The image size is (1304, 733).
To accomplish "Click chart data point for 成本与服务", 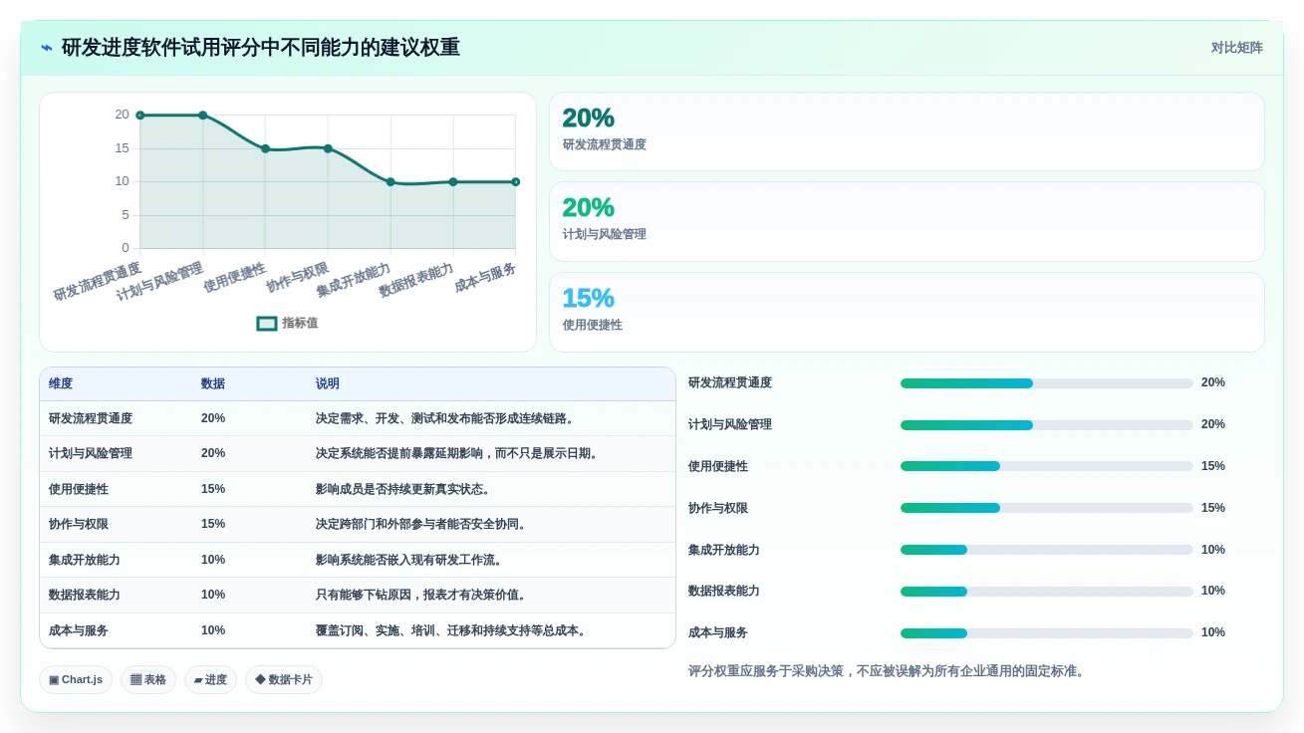I will pos(516,182).
